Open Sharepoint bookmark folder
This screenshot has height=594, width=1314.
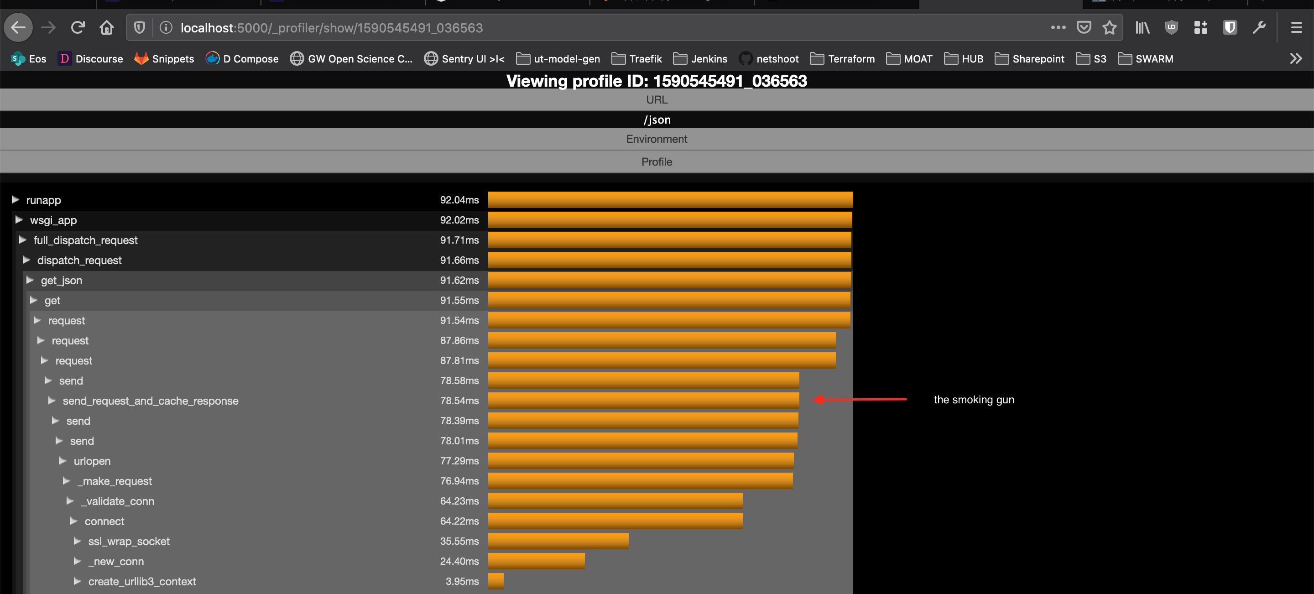tap(1029, 59)
